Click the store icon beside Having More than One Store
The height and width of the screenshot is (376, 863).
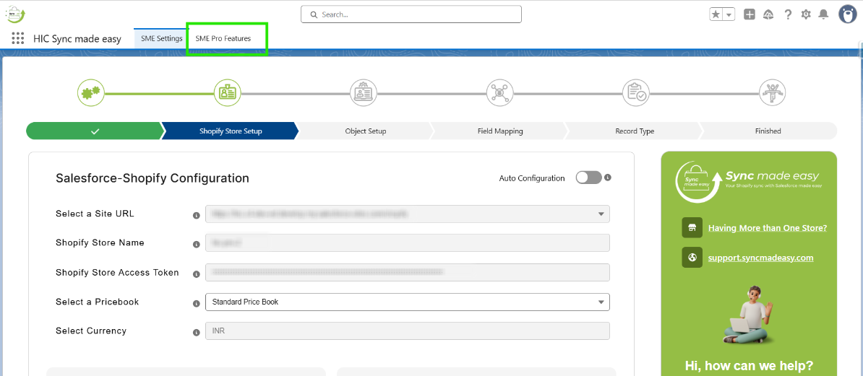(692, 227)
